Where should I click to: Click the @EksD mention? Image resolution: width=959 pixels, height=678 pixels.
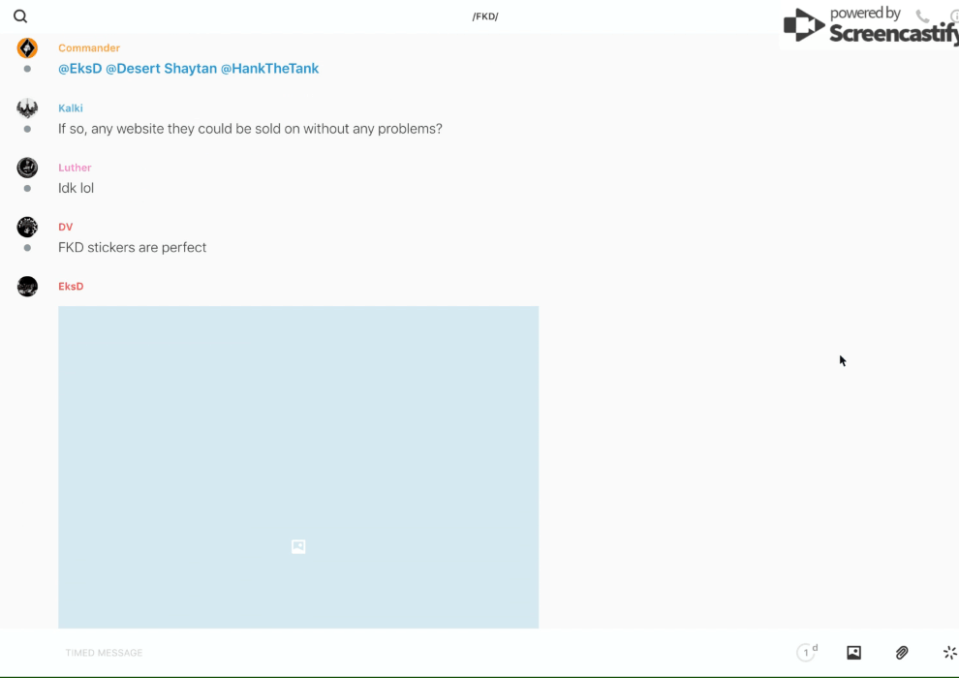(79, 69)
